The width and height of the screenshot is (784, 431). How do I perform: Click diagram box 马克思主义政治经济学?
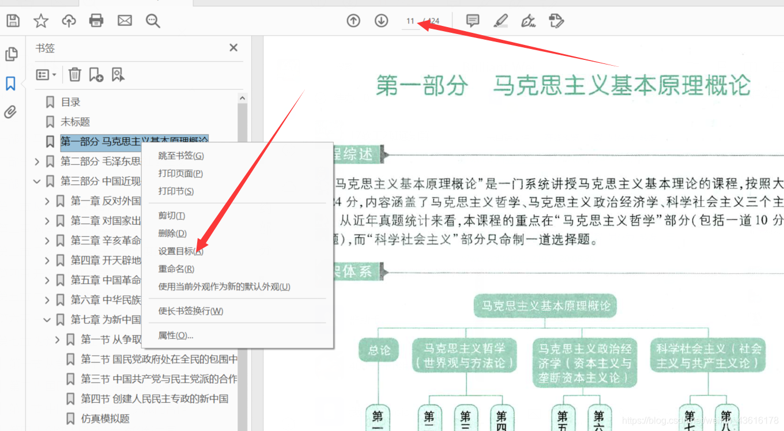point(585,362)
